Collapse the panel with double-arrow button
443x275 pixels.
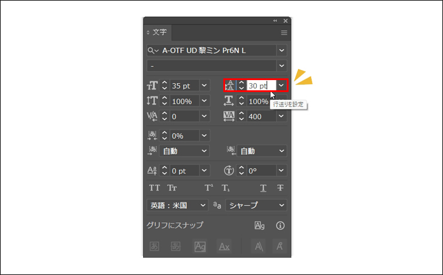tap(275, 21)
